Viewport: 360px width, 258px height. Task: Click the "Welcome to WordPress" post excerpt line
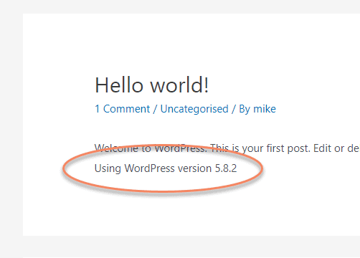point(227,148)
